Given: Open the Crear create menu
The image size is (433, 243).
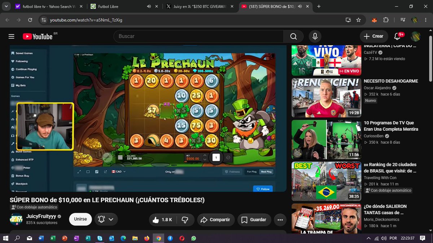Looking at the screenshot, I should pos(374,36).
